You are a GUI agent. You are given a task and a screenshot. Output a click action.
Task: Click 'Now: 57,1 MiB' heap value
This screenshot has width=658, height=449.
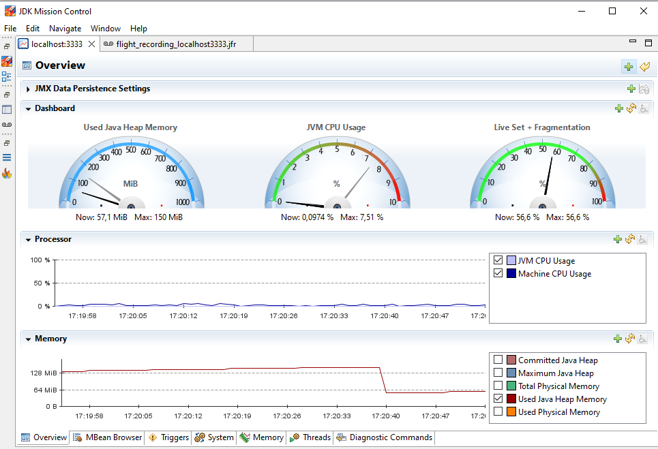pos(102,217)
